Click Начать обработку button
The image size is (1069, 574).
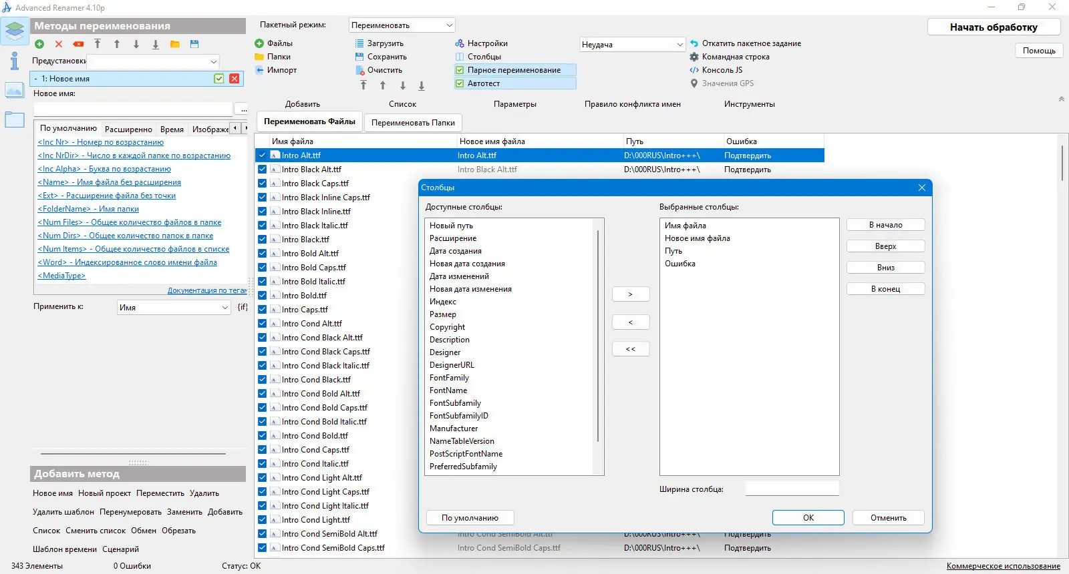tap(994, 27)
